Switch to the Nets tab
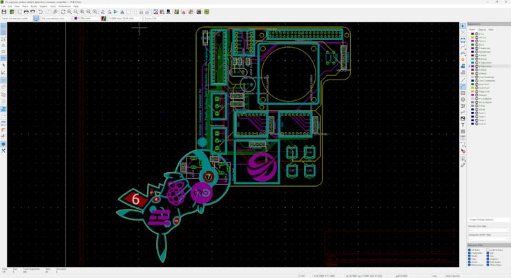Viewport: 511px width, 278px height. (x=491, y=30)
